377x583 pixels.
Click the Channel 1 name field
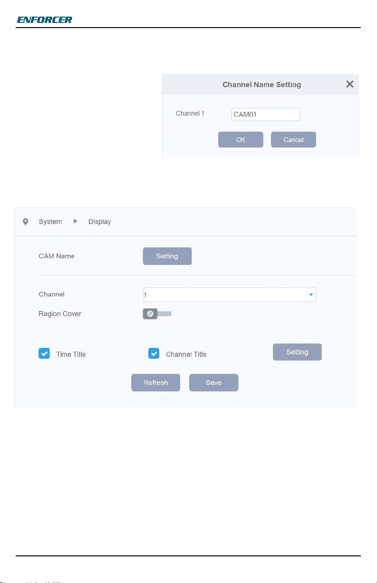pyautogui.click(x=266, y=114)
